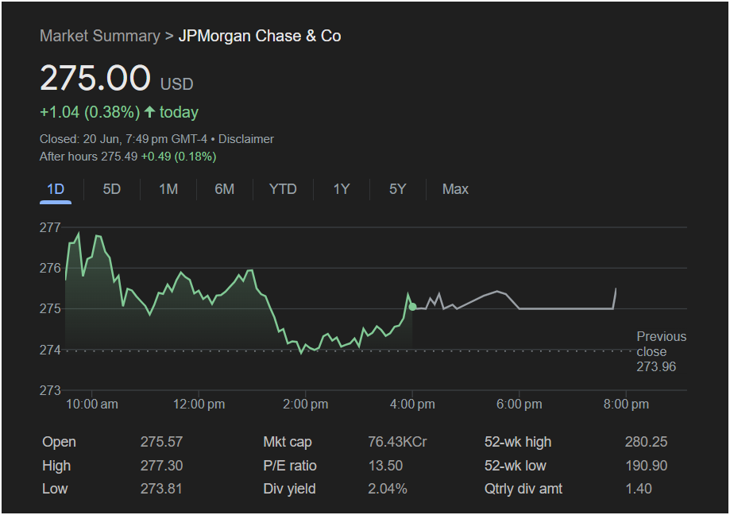Click the Market Summary breadcrumb link

click(x=99, y=36)
